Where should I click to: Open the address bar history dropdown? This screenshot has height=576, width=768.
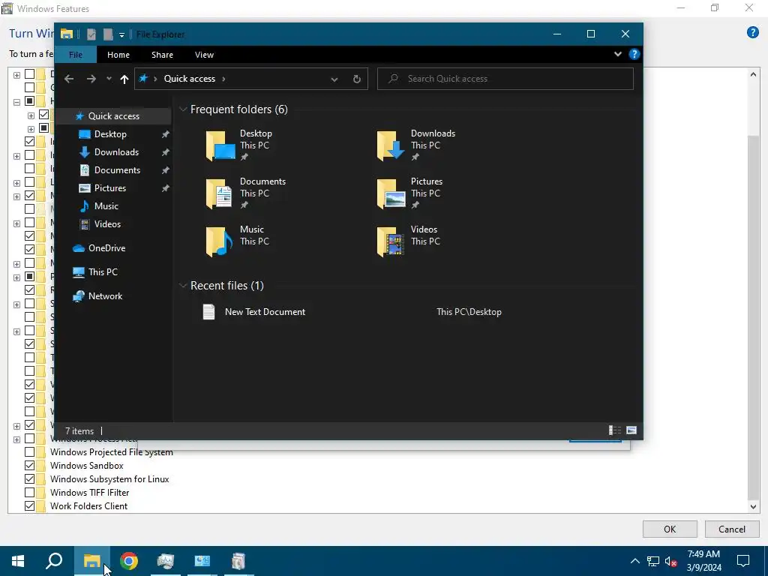[334, 79]
